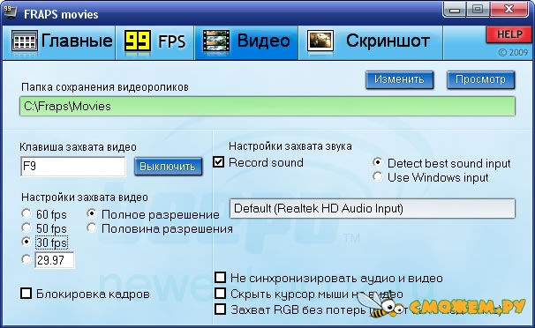Viewport: 535px width, 328px height.
Task: Click the Screenshot tab picture icon
Action: click(320, 41)
